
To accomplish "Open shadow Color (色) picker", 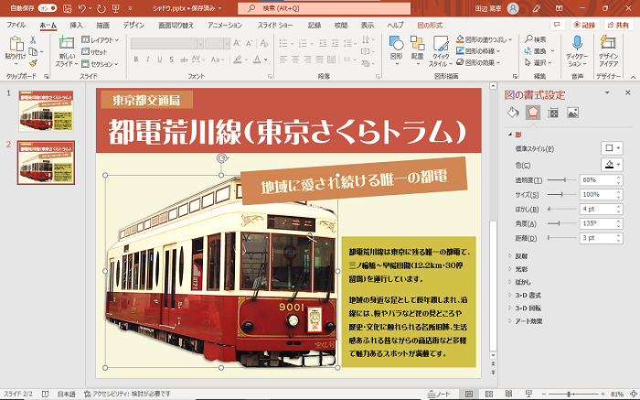I will tap(612, 165).
